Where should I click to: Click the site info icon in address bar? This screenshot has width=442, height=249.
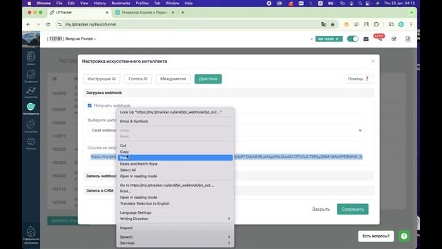[x=60, y=25]
